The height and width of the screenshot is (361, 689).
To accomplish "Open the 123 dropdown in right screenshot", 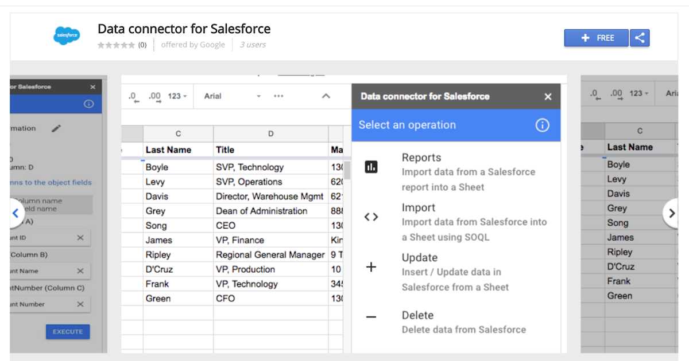I will click(639, 93).
